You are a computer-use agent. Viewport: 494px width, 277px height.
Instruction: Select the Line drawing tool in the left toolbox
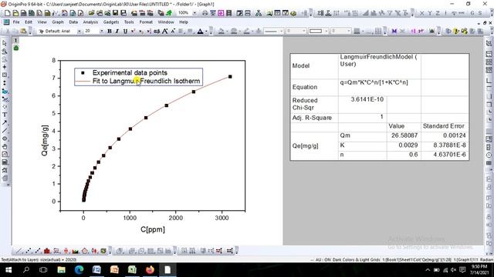click(x=5, y=131)
